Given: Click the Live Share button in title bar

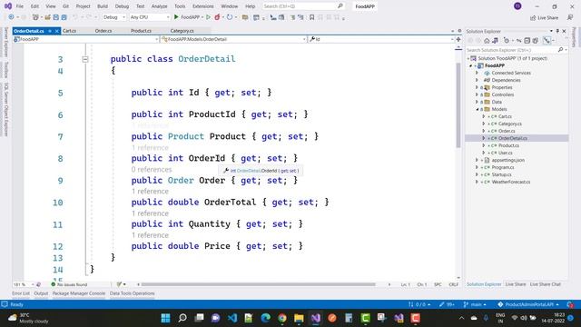Looking at the screenshot, I should coord(544,18).
